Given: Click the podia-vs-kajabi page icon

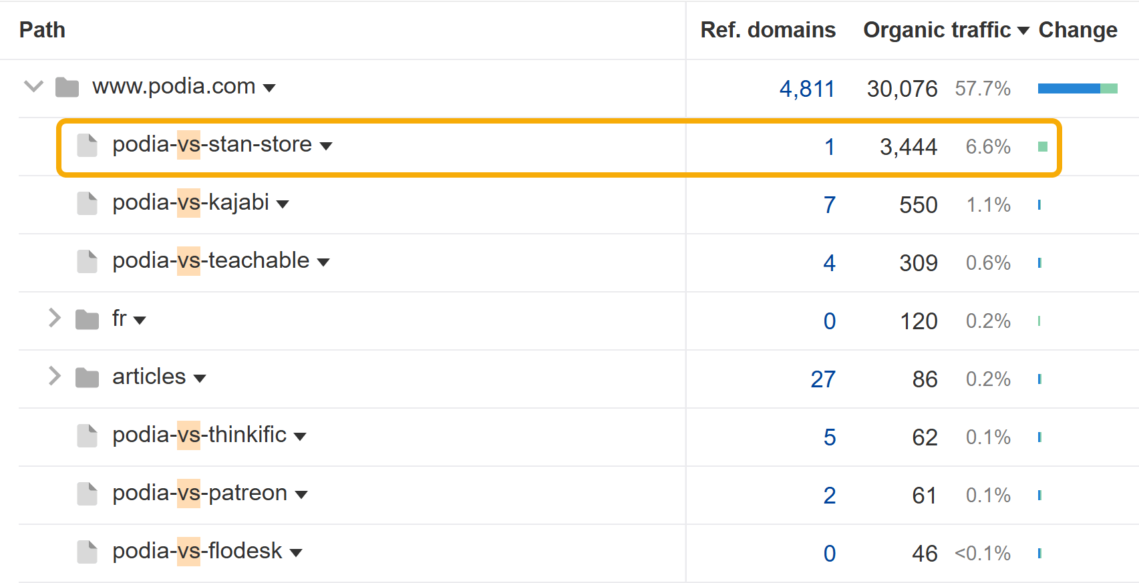Looking at the screenshot, I should click(87, 203).
